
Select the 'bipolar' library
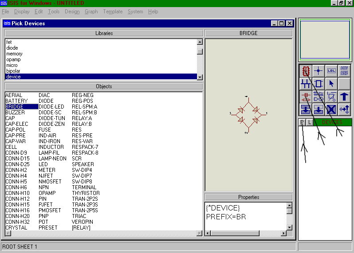point(13,71)
